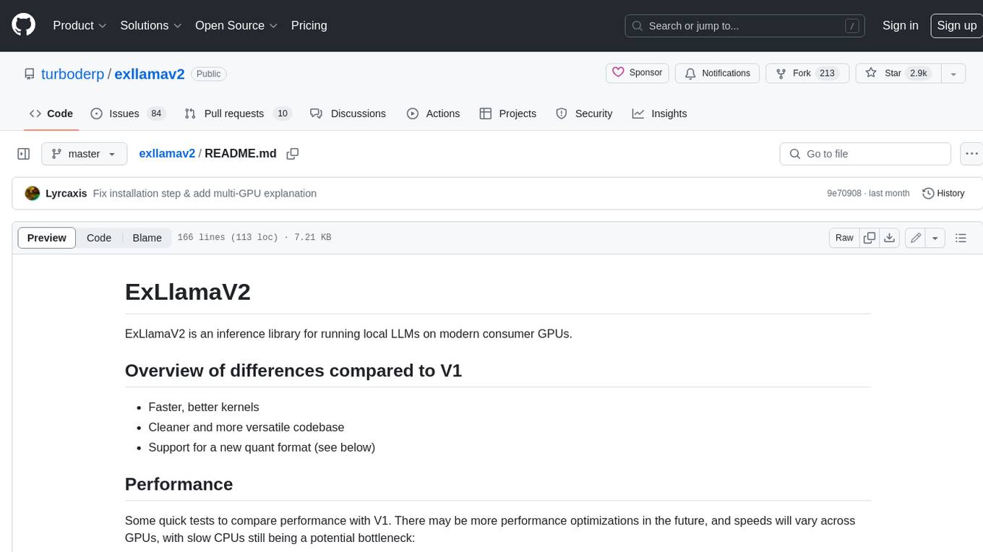
Task: Click the Sign in link
Action: click(x=900, y=25)
